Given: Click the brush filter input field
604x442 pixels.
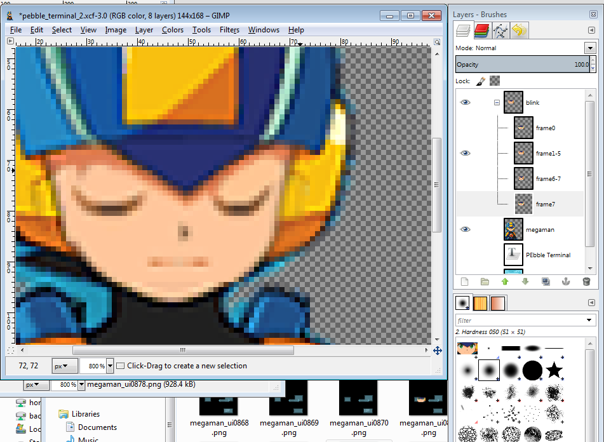Looking at the screenshot, I should pyautogui.click(x=520, y=320).
